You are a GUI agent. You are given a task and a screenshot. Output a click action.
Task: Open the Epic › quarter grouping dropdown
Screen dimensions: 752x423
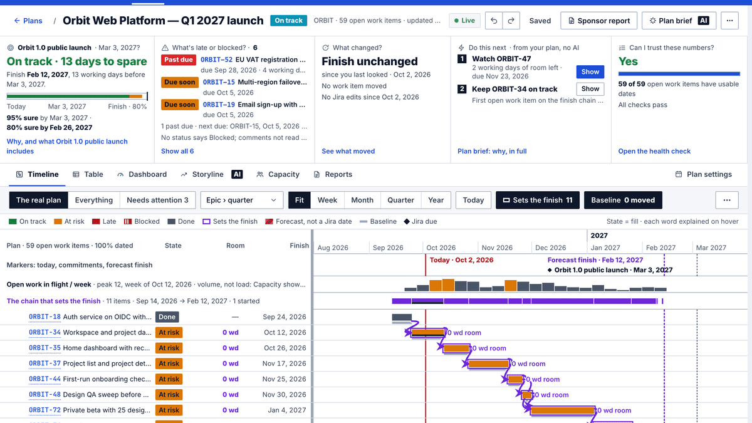click(241, 201)
